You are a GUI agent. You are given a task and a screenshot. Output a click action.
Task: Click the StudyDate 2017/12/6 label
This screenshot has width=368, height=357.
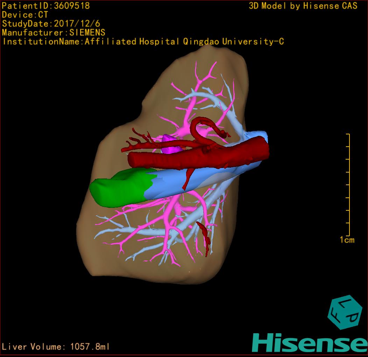pos(51,24)
